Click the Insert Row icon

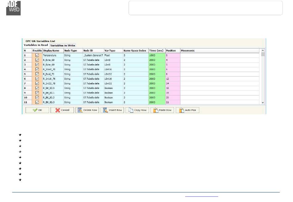coord(105,110)
